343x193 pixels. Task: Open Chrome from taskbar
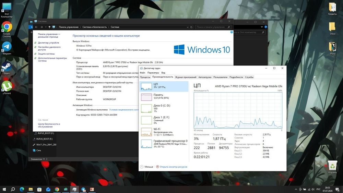point(57,189)
